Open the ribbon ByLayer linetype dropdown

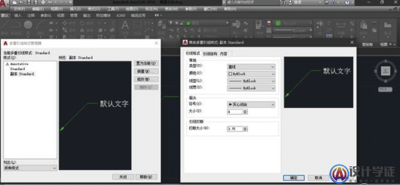(293, 30)
